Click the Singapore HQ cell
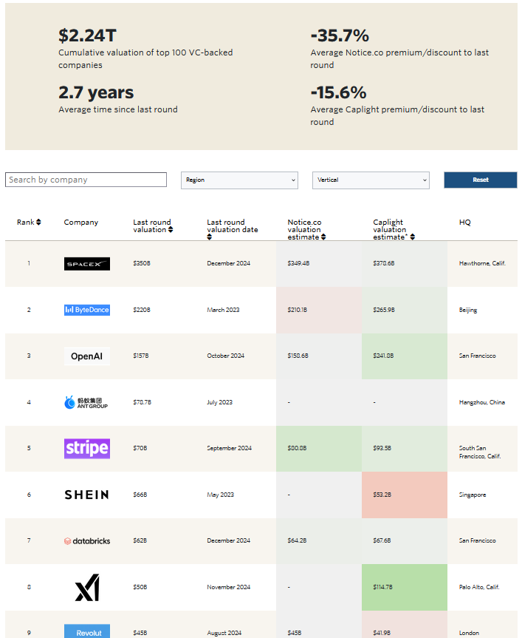Viewport: 522px width, 638px height. point(473,495)
